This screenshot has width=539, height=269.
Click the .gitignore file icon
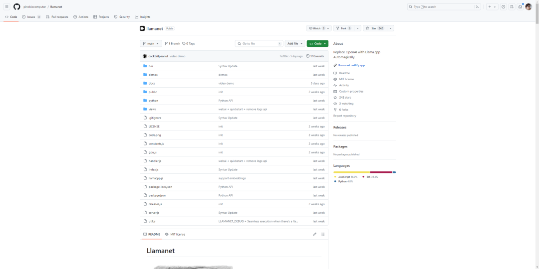tap(145, 118)
